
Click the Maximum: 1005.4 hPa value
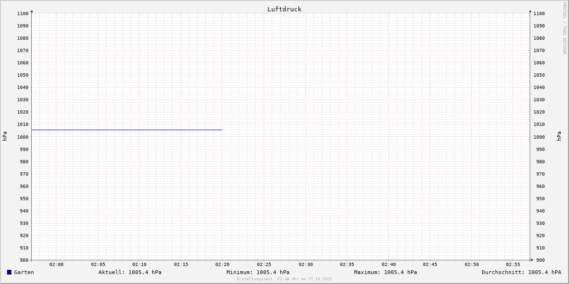pos(385,272)
